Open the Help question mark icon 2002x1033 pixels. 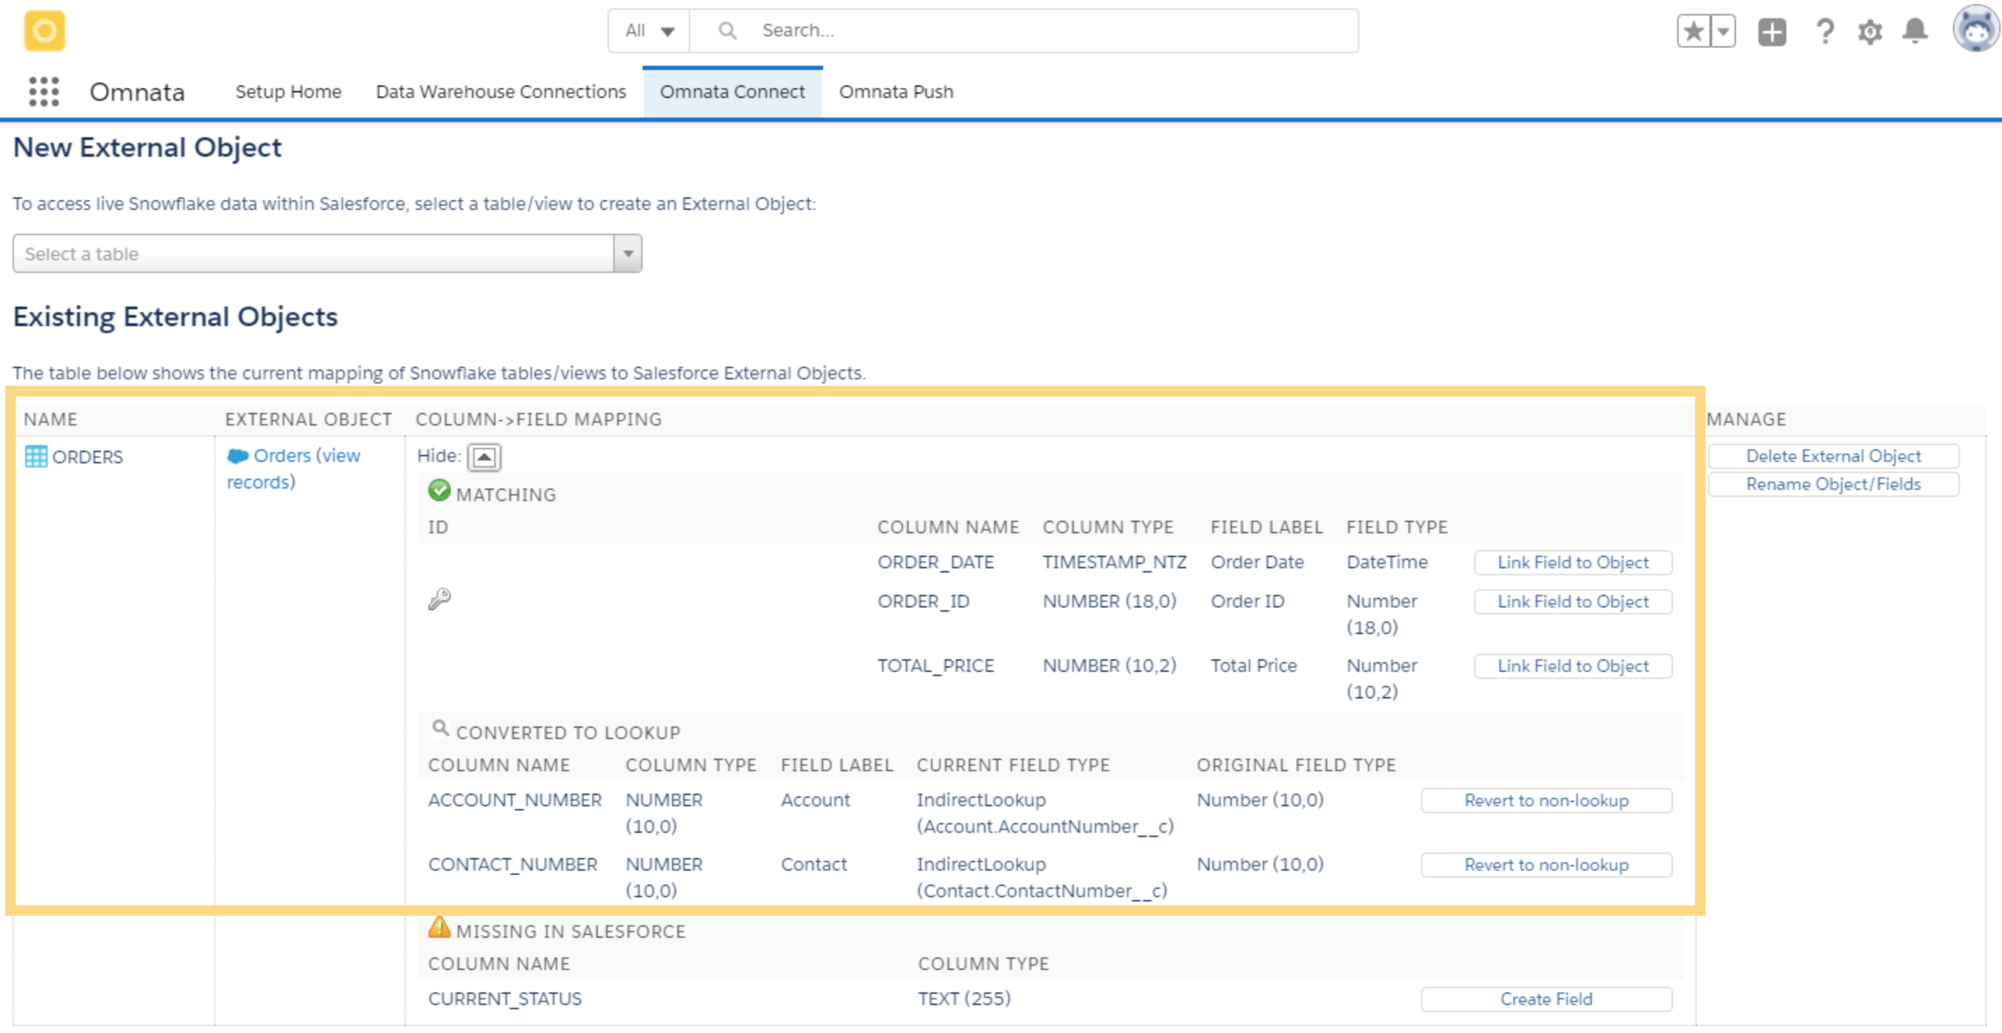click(x=1825, y=31)
